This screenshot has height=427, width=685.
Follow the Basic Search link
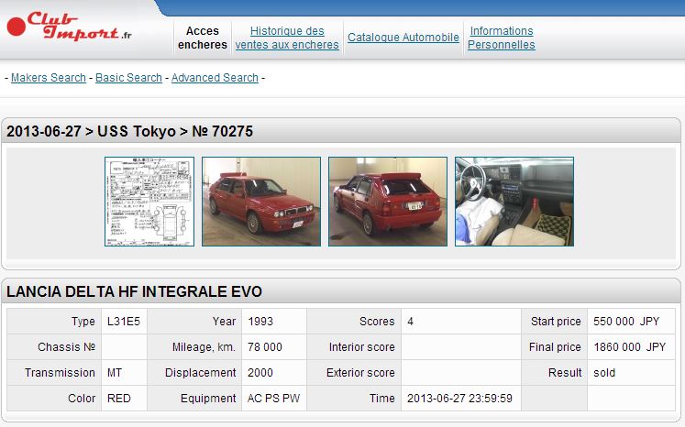coord(128,78)
